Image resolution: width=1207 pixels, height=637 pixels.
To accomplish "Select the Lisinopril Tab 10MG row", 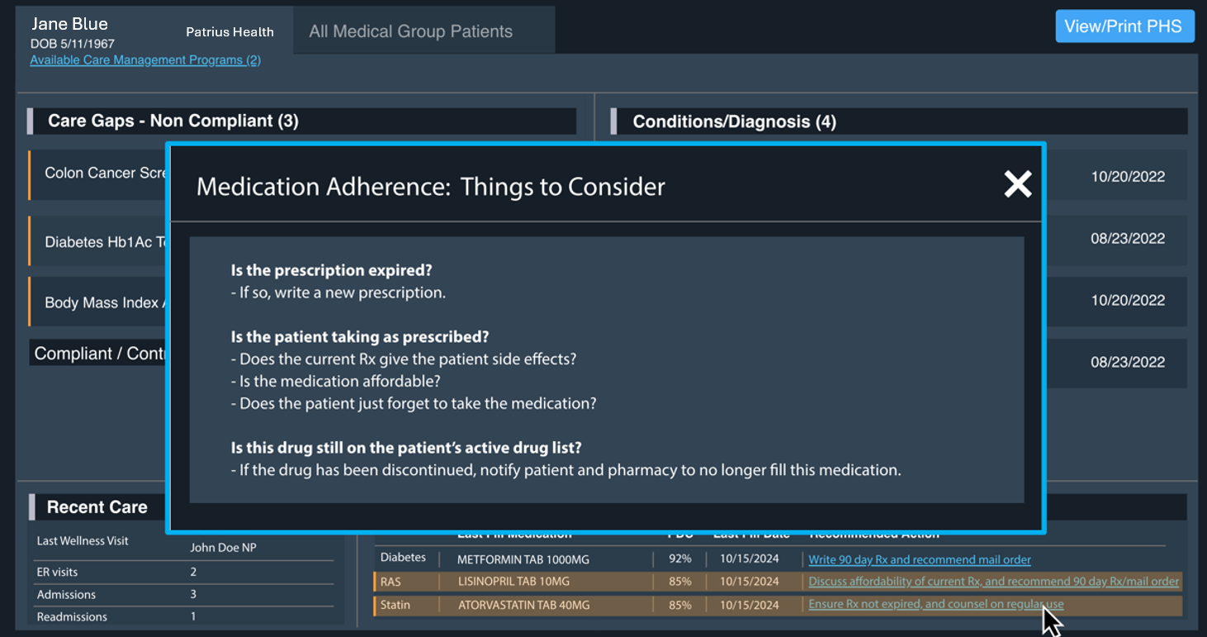I will point(514,582).
